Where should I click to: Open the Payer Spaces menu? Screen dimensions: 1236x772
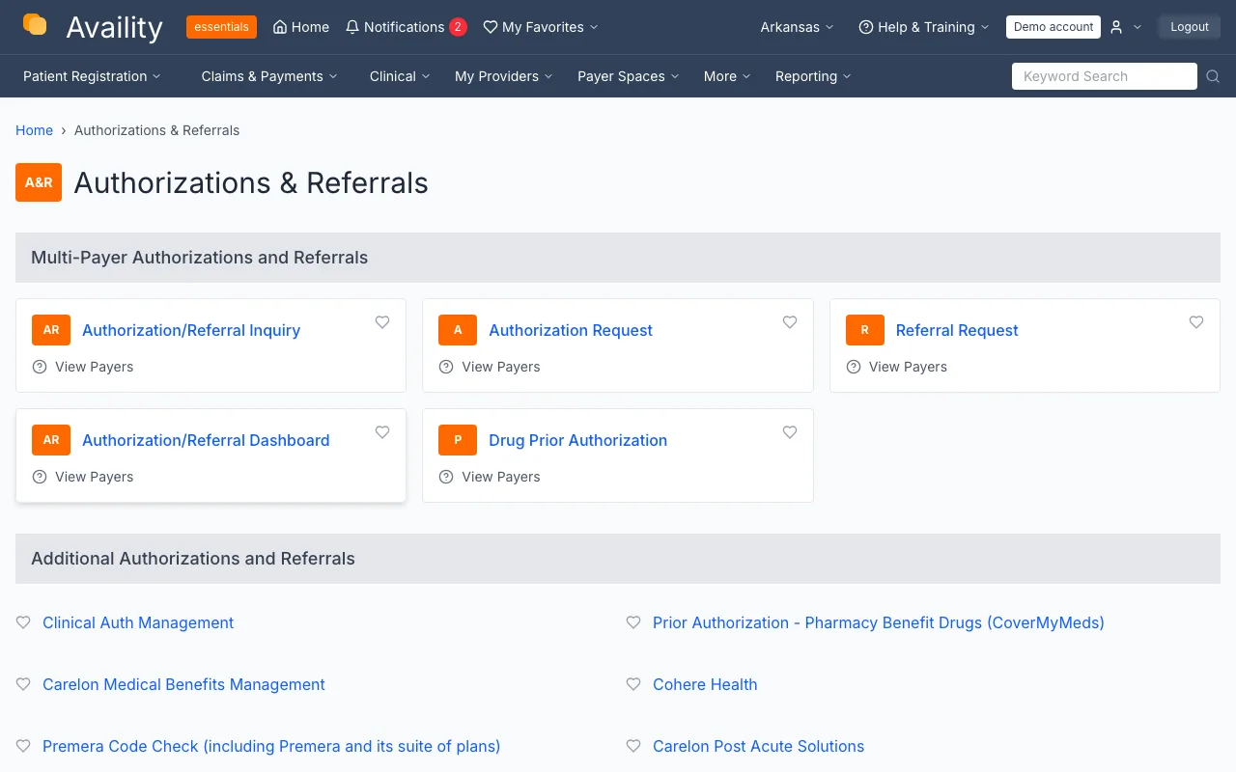coord(629,76)
